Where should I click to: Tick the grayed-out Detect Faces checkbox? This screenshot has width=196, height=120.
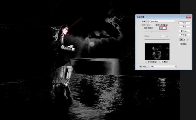coord(140,25)
